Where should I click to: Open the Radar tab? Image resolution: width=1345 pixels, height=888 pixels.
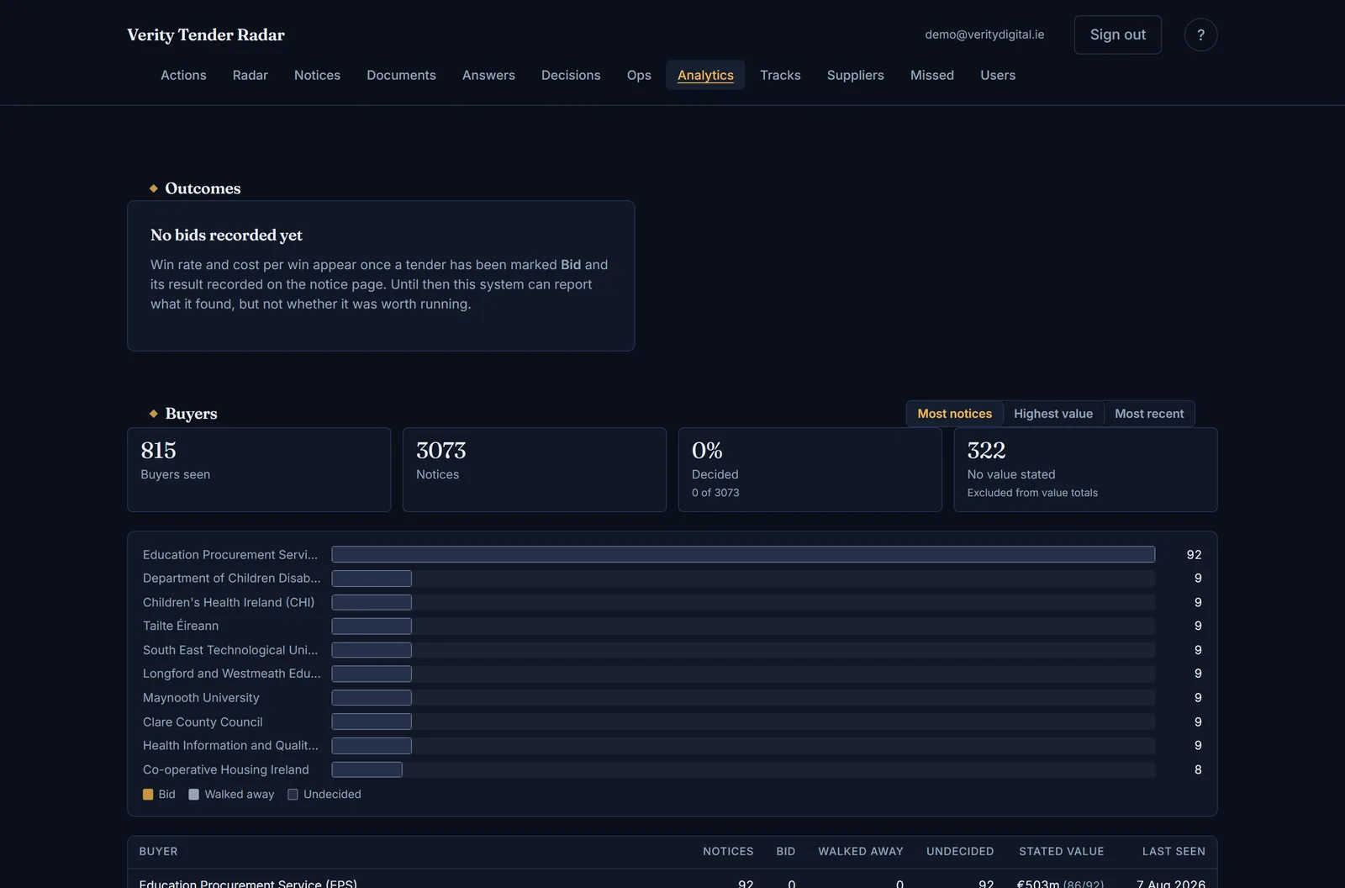click(x=251, y=75)
